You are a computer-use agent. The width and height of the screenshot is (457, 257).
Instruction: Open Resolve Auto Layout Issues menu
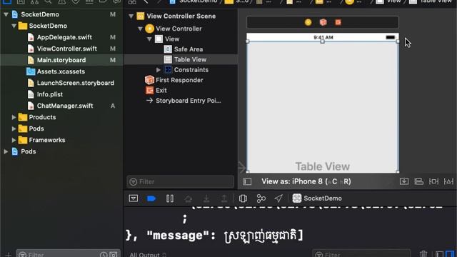(x=448, y=181)
